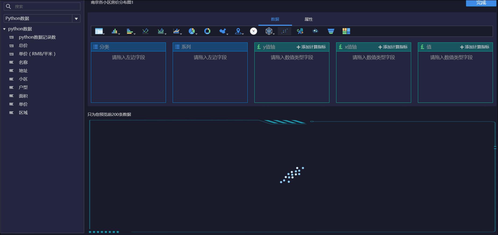Select the column bar chart icon
This screenshot has height=235, width=498.
[x=115, y=31]
